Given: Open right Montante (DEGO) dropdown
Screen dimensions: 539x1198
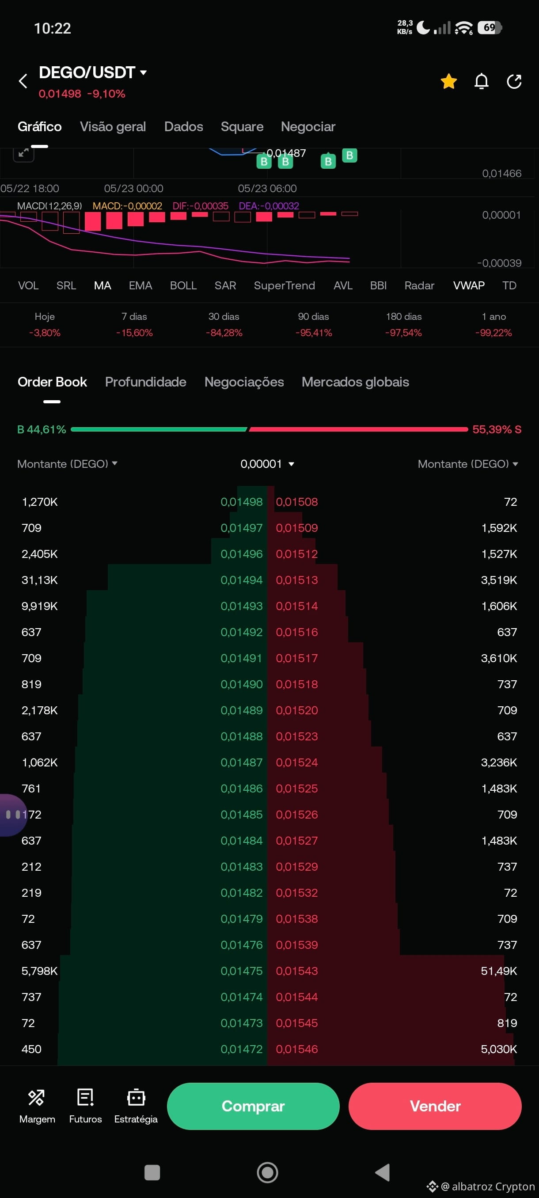Looking at the screenshot, I should [x=468, y=464].
